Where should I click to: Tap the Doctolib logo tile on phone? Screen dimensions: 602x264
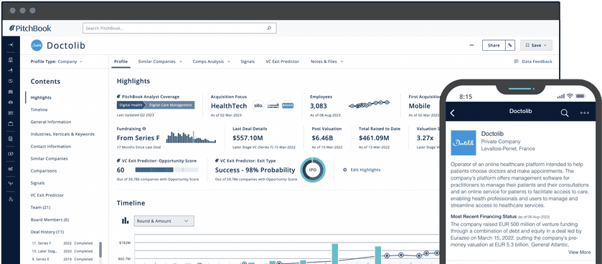464,142
